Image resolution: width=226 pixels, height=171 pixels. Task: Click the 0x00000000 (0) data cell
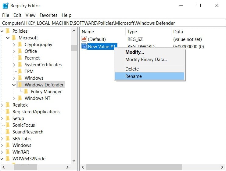[188, 46]
